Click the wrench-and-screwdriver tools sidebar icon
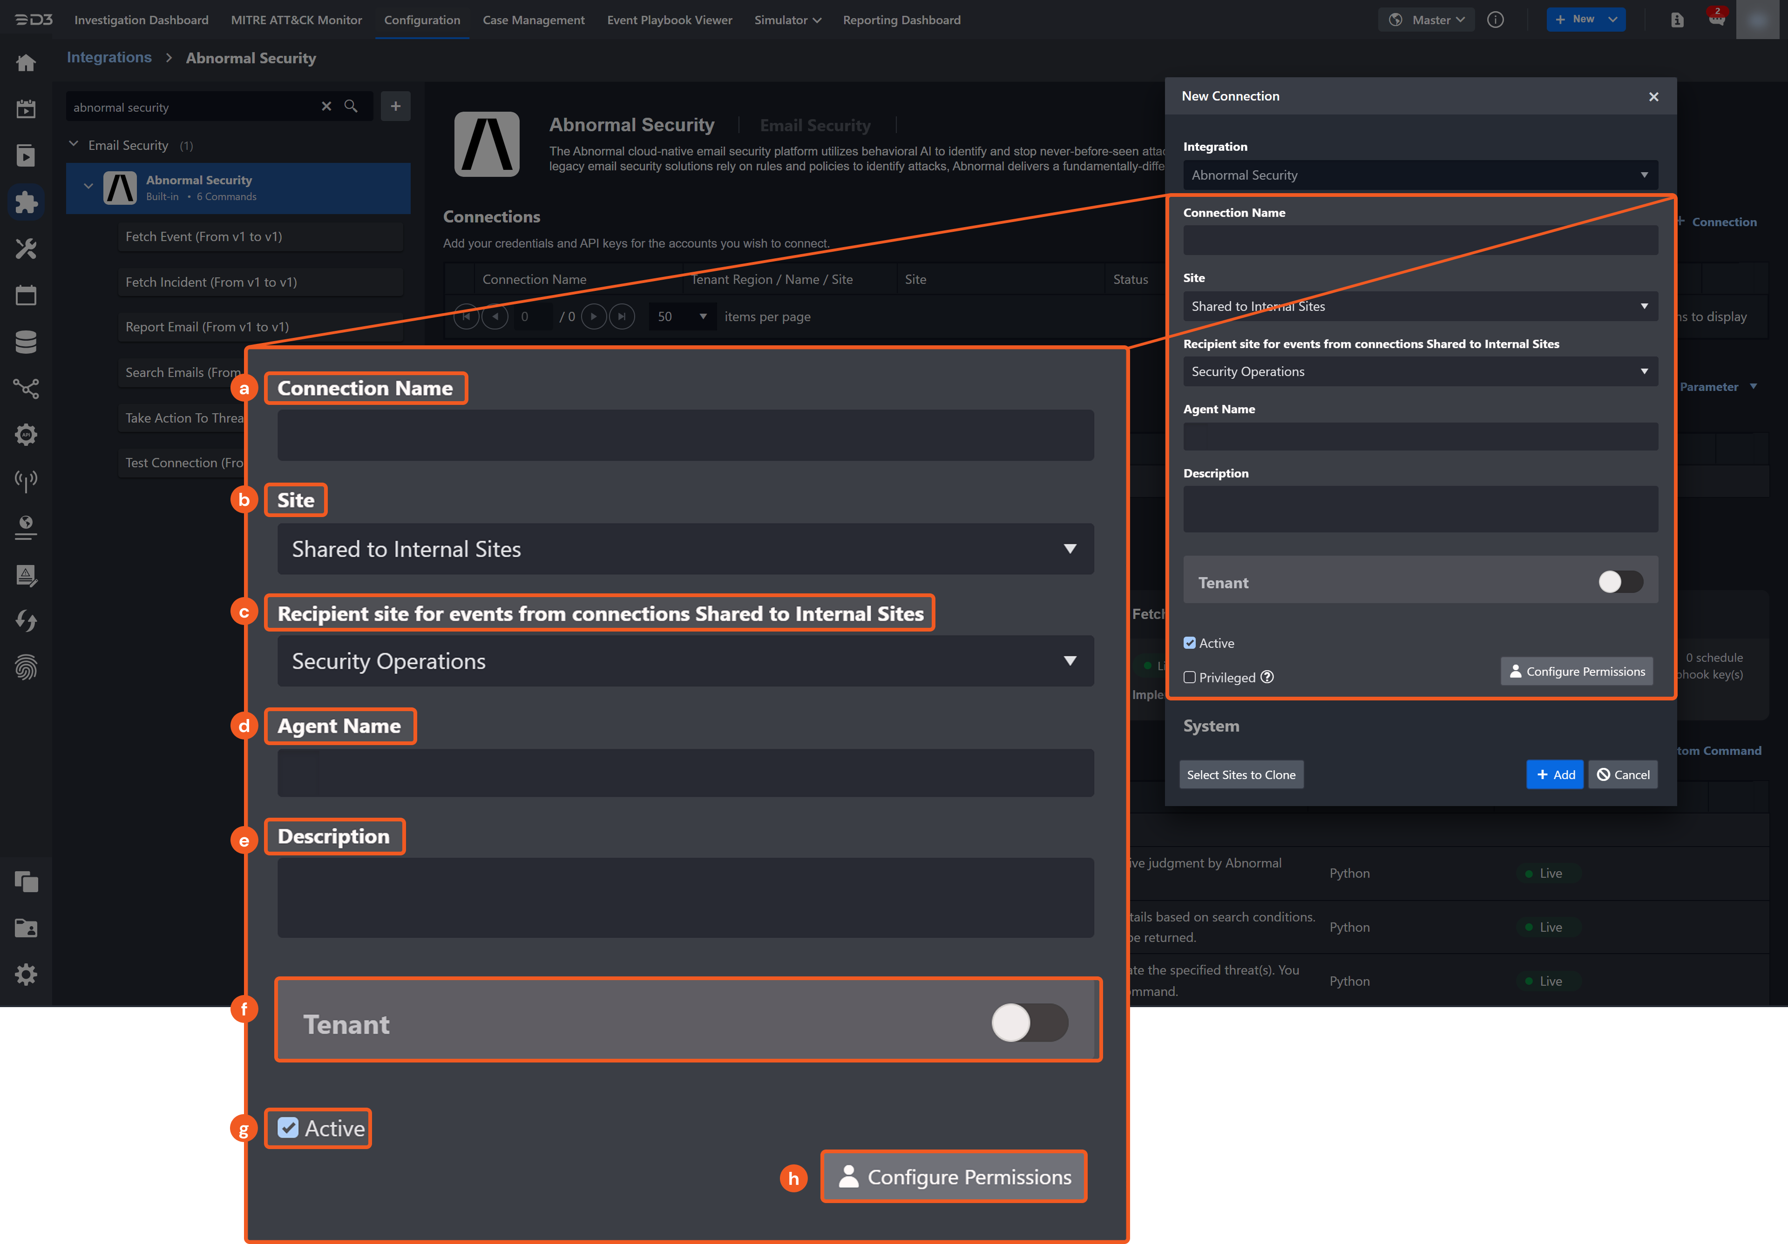1788x1244 pixels. (x=26, y=249)
